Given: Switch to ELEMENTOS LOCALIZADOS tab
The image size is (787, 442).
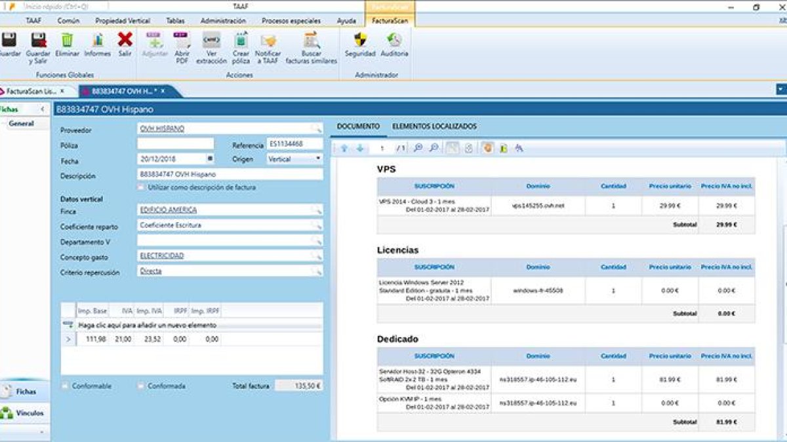Looking at the screenshot, I should 434,126.
